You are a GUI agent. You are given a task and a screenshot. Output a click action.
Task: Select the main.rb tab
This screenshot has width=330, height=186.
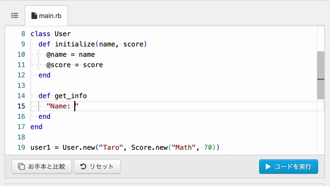click(46, 16)
